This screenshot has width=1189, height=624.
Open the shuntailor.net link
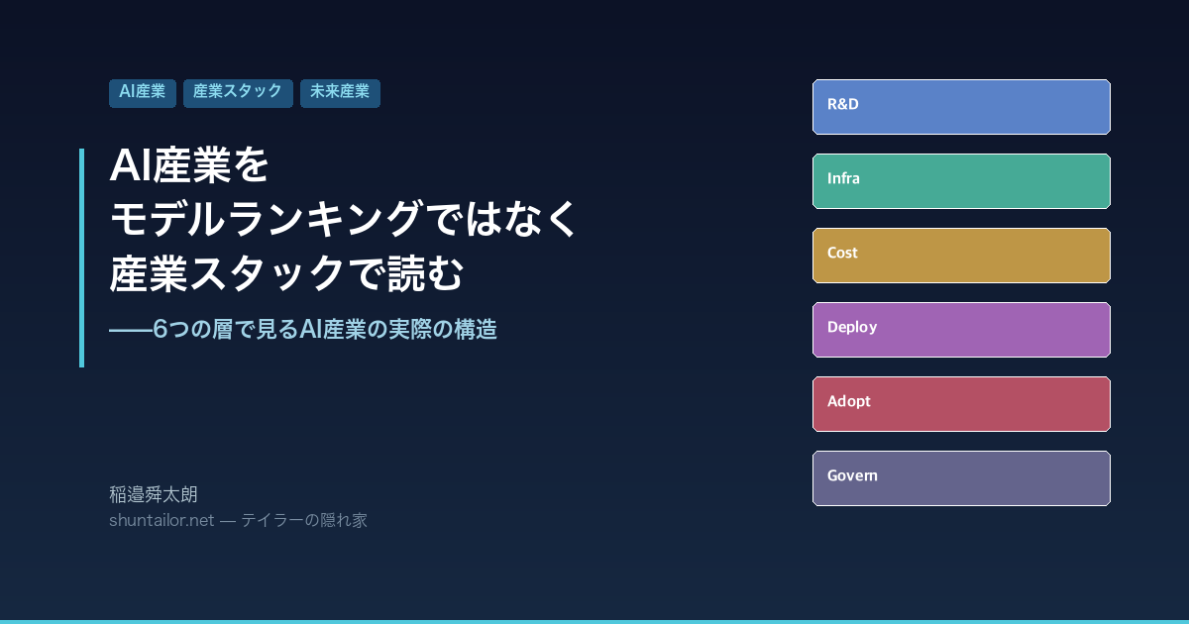click(x=162, y=520)
